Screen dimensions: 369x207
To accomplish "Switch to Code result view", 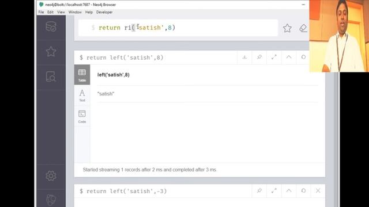I will 82,116.
